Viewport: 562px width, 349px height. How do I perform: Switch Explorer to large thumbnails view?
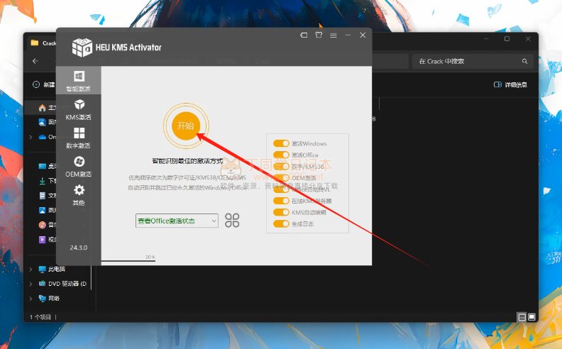[531, 317]
